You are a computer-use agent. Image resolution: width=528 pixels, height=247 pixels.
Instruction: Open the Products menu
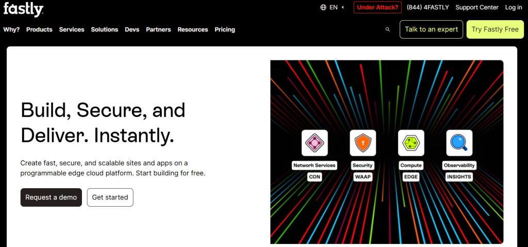point(39,30)
